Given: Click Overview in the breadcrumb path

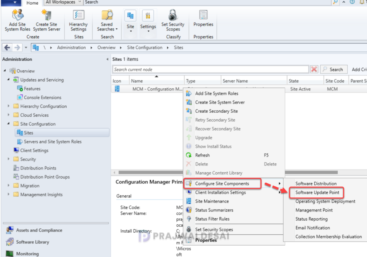Looking at the screenshot, I should click(x=106, y=48).
